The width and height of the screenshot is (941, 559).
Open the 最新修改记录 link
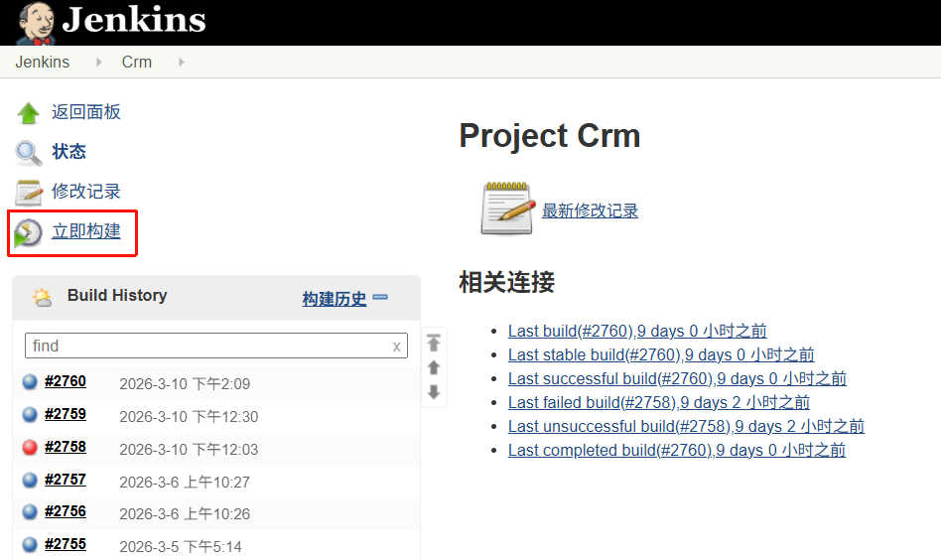590,210
